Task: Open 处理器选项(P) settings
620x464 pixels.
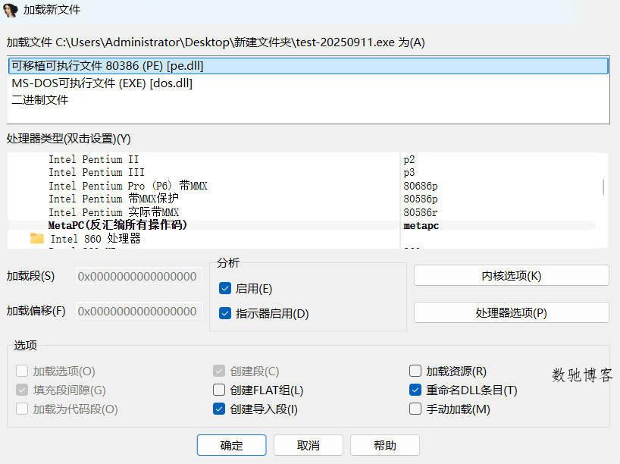Action: (512, 312)
